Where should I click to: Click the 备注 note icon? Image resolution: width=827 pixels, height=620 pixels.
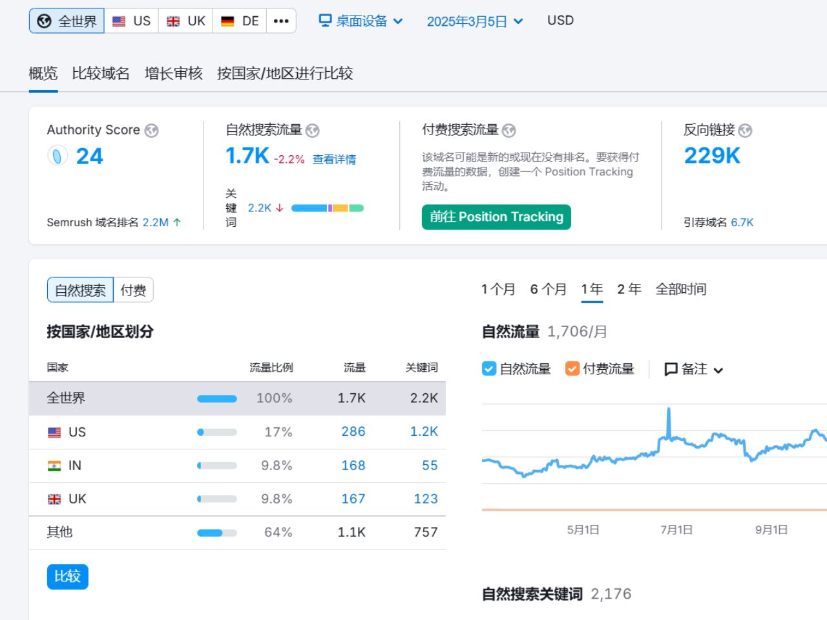tap(671, 369)
